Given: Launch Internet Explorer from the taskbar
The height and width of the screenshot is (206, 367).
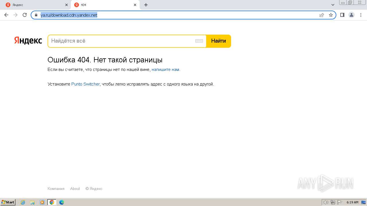Looking at the screenshot, I should click(x=23, y=202).
